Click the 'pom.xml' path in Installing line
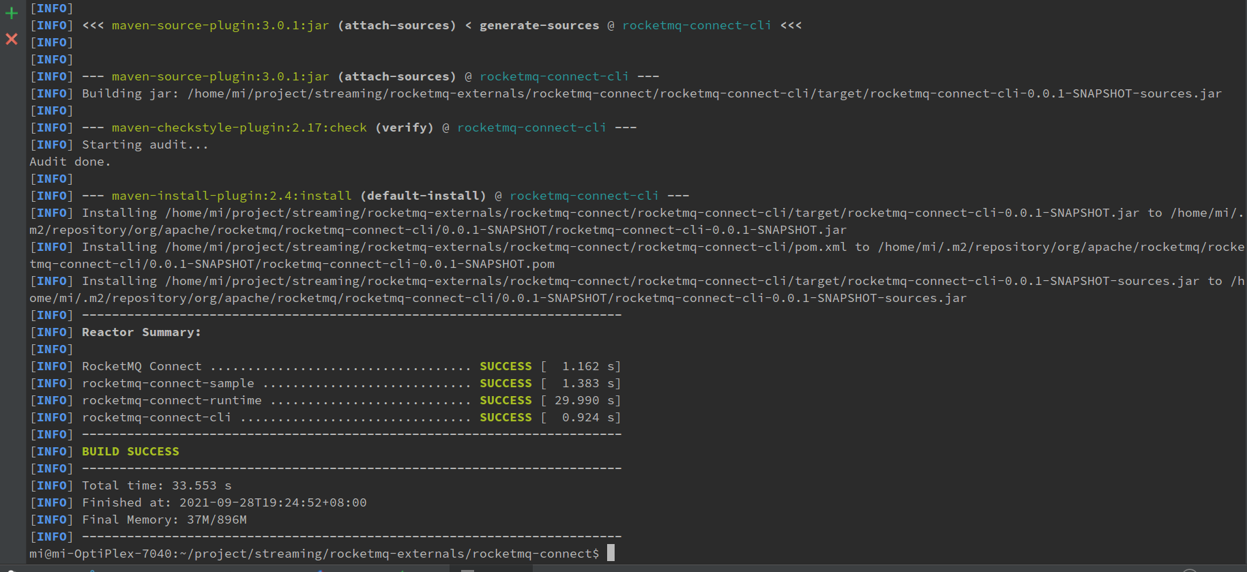 [821, 247]
